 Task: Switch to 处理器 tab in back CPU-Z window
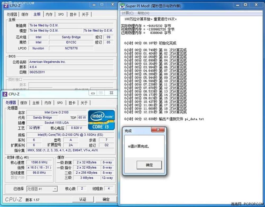tap(12, 15)
